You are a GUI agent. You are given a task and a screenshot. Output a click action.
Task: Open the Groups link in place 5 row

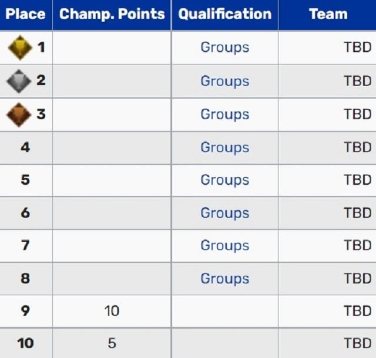click(225, 180)
